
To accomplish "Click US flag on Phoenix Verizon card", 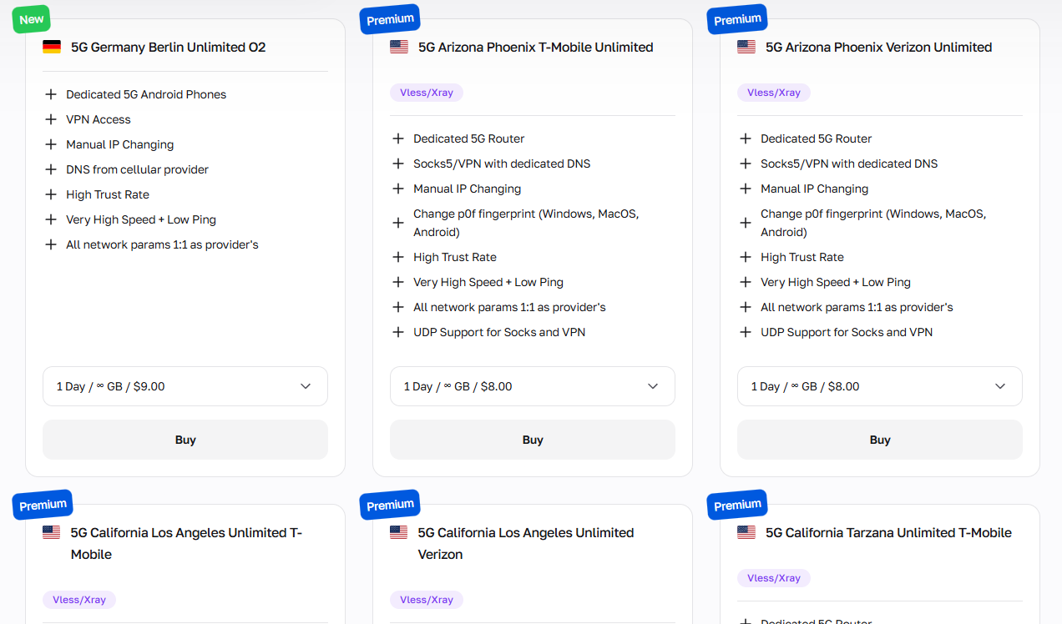I will (746, 47).
